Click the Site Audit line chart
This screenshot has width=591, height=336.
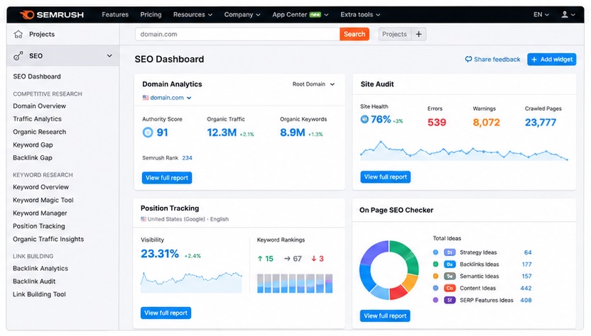(464, 151)
